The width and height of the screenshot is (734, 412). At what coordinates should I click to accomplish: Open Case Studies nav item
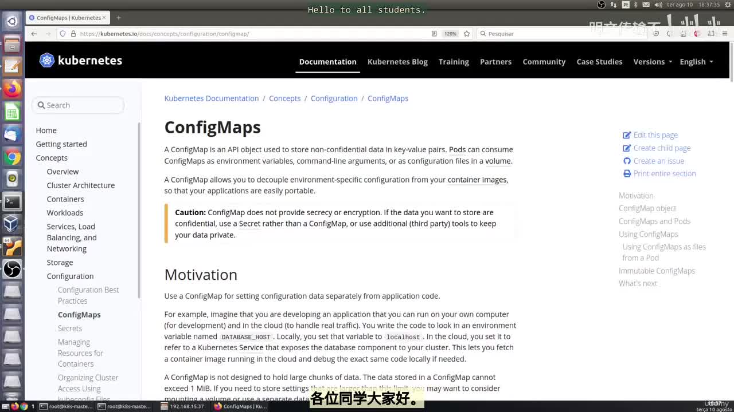599,61
